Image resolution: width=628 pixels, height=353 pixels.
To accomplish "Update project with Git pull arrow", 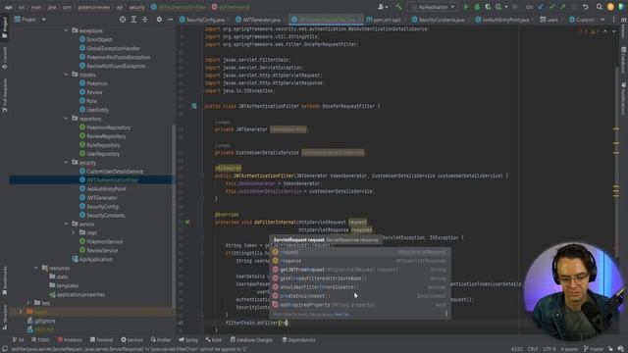I will [x=541, y=7].
